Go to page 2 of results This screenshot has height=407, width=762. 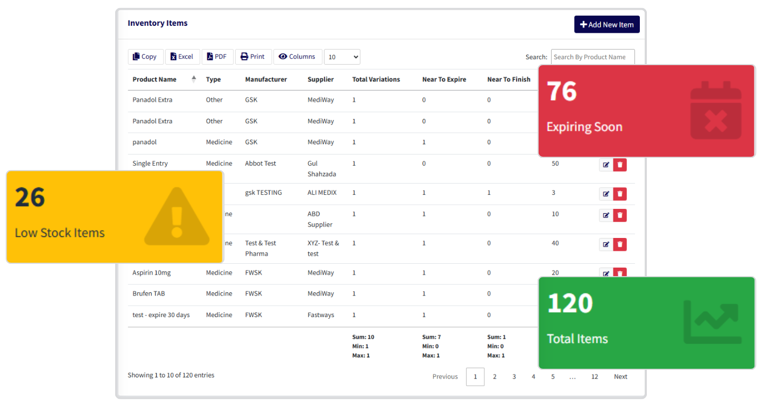coord(495,377)
